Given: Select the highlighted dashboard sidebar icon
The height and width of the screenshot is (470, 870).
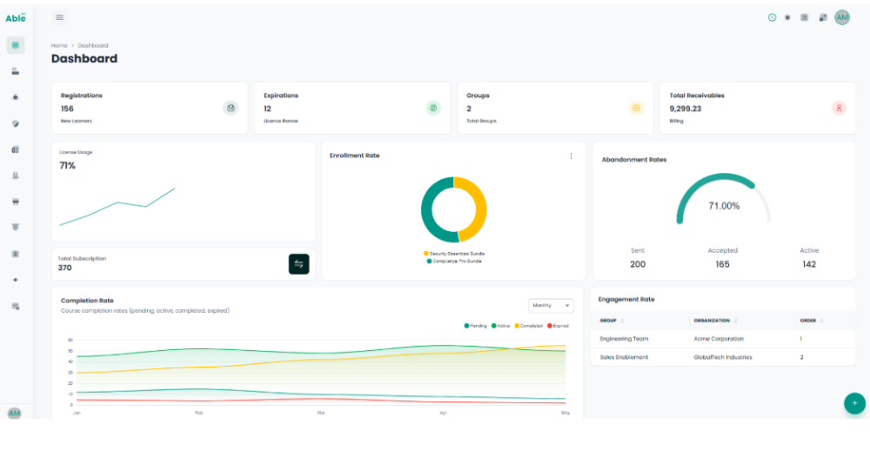Looking at the screenshot, I should pos(16,45).
